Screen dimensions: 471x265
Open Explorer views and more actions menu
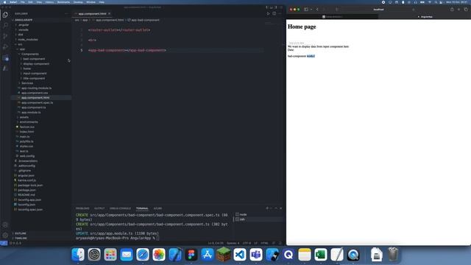tap(66, 13)
